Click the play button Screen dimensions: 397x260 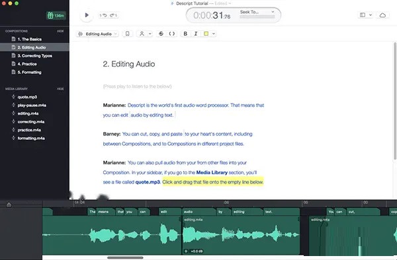[87, 15]
